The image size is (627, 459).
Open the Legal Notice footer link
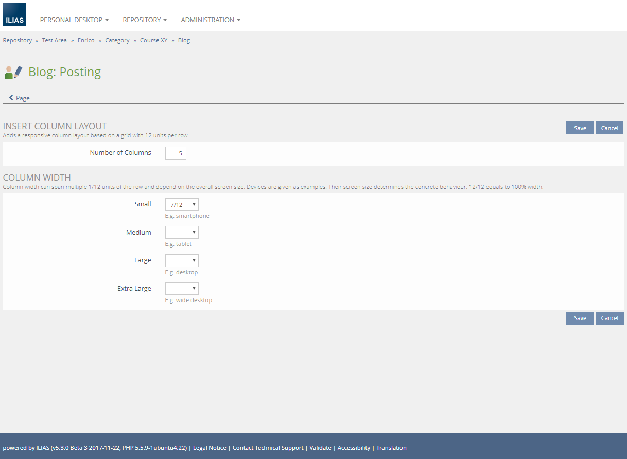[x=210, y=448]
